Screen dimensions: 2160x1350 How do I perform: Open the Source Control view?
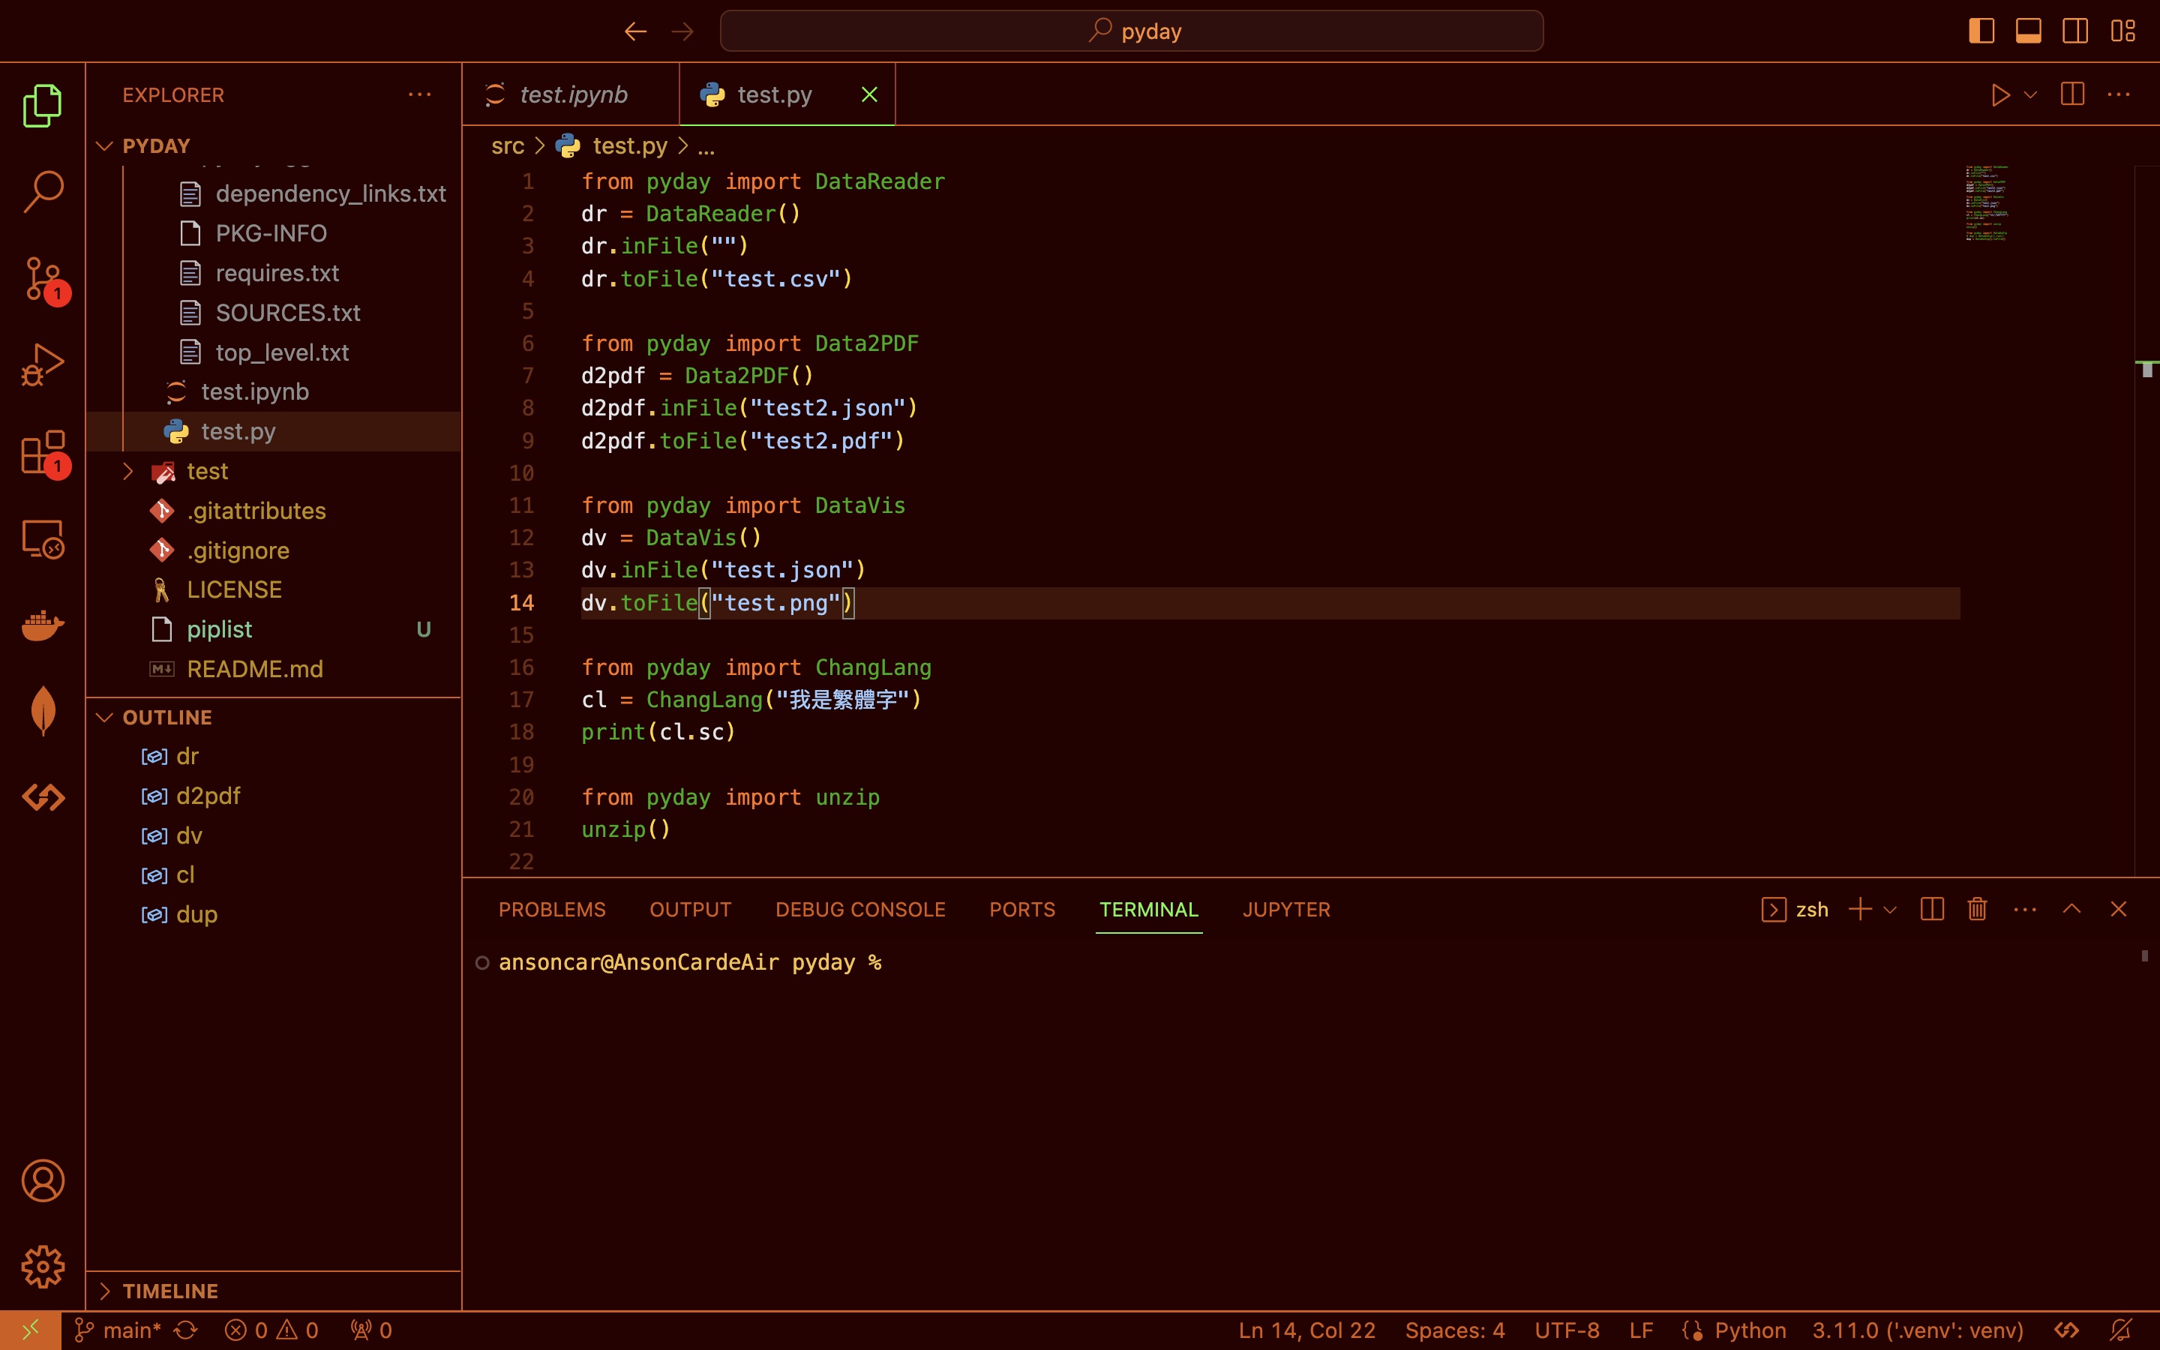pyautogui.click(x=42, y=278)
